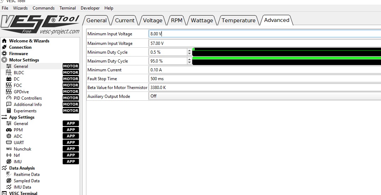Viewport: 381px width, 195px height.
Task: Open the Wizards menu
Action: [x=20, y=8]
